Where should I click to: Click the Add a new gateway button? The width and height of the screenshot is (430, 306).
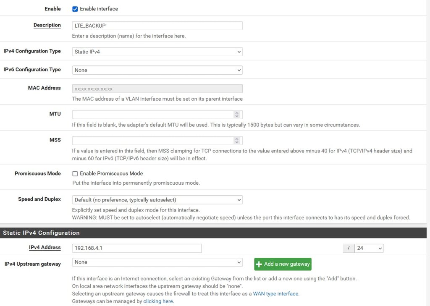click(x=283, y=264)
